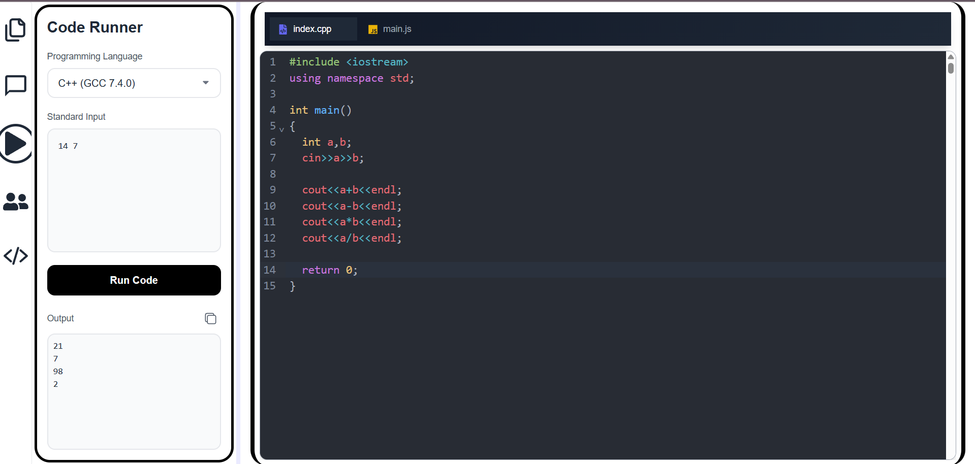
Task: Click inside the Standard Input field
Action: (134, 190)
